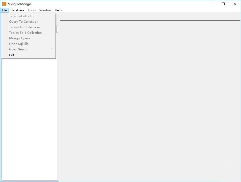Click Exit in the File menu
This screenshot has width=241, height=182.
tap(28, 55)
